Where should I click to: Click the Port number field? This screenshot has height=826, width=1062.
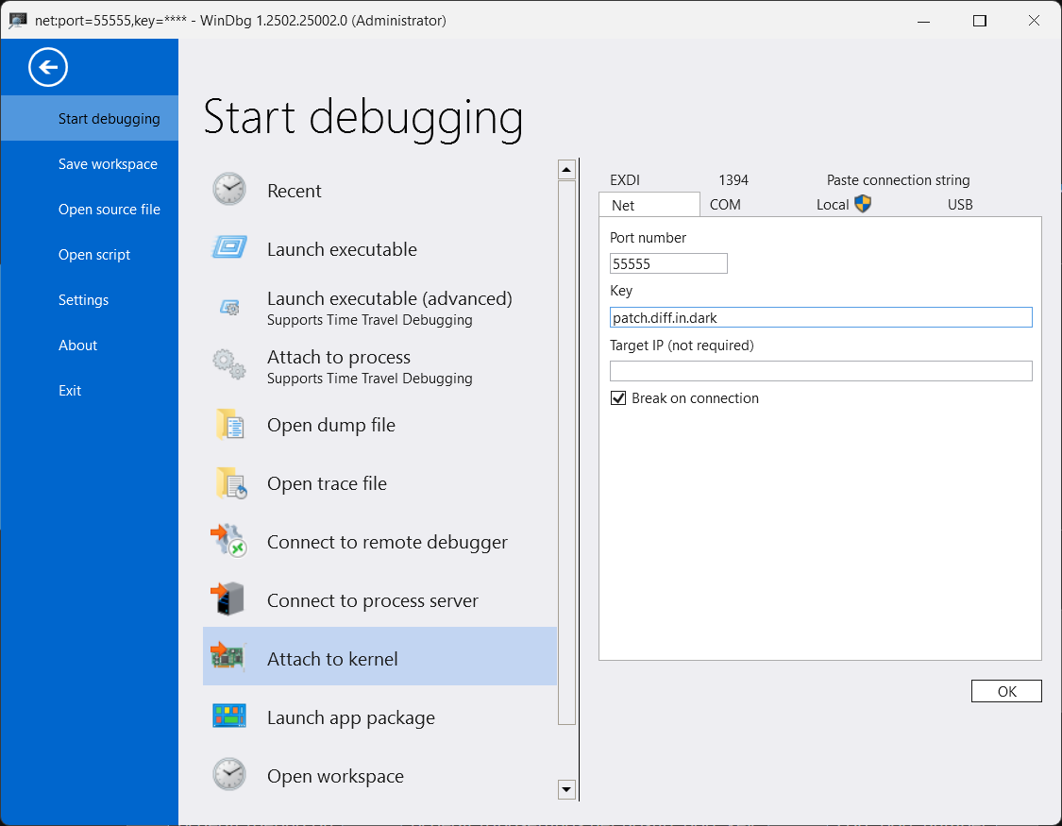(668, 263)
